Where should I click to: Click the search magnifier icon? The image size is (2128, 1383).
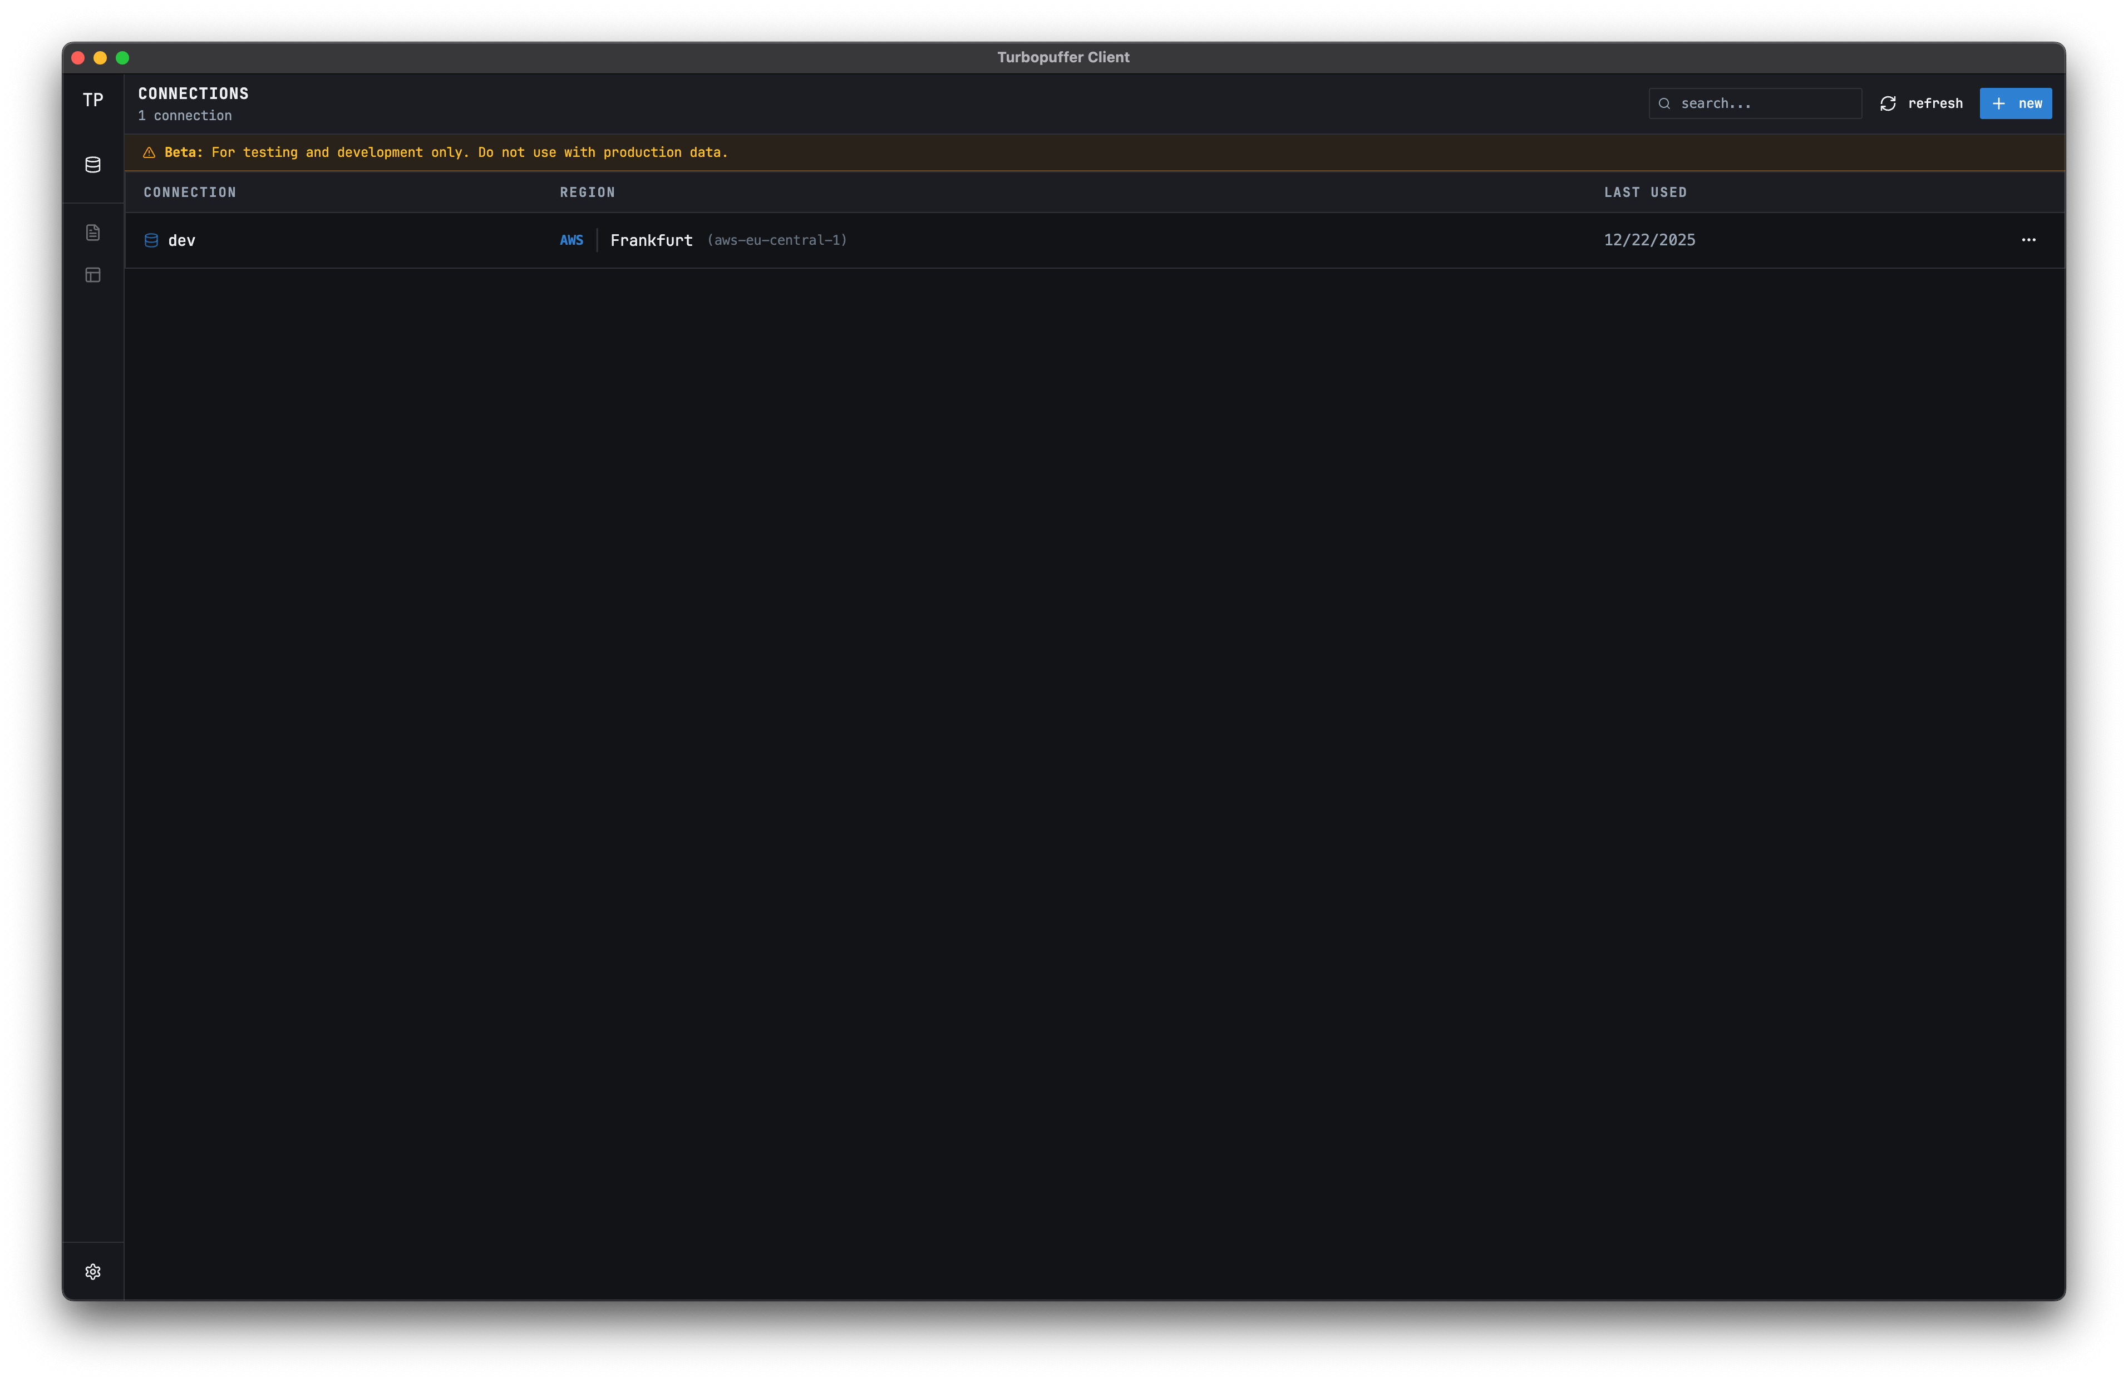click(1664, 103)
